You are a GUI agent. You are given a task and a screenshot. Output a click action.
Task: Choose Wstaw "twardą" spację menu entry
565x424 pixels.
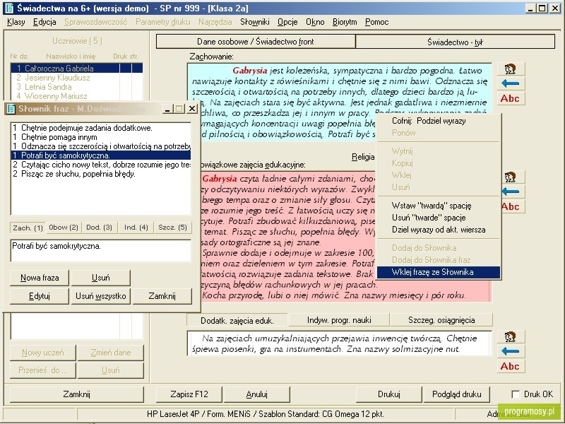[x=439, y=206]
